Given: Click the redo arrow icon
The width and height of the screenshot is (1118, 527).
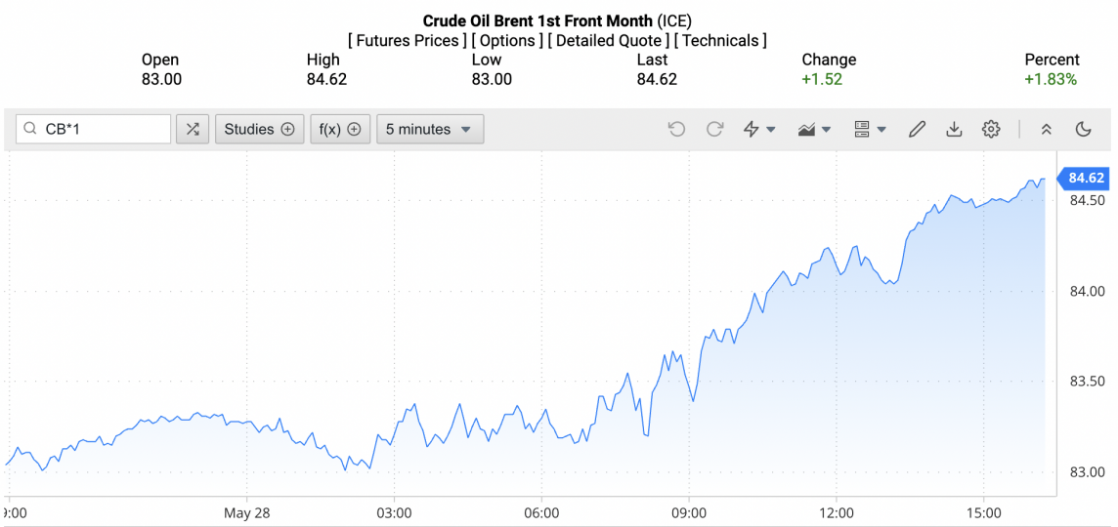Looking at the screenshot, I should click(714, 129).
